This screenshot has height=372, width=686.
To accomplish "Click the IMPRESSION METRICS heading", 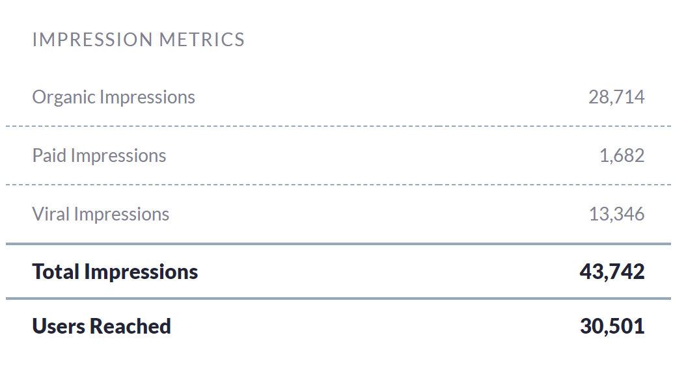I will click(x=138, y=40).
